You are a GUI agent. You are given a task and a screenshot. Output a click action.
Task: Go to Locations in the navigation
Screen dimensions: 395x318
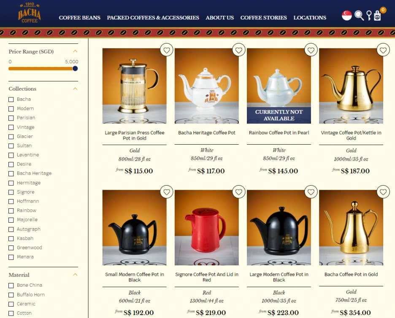click(310, 18)
